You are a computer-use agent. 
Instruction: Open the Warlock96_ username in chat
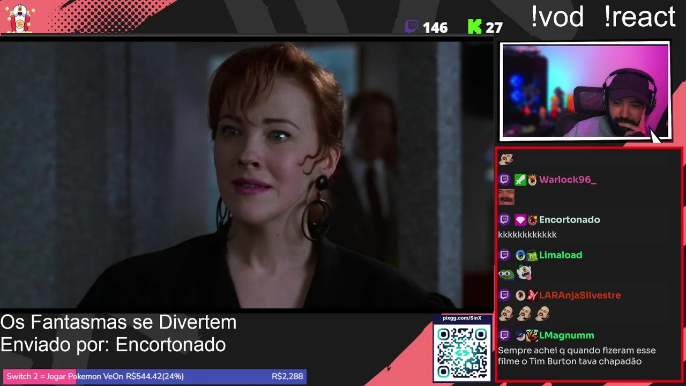[x=568, y=180]
